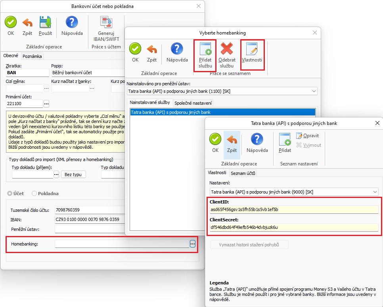Click the Bez typu button

73,175
